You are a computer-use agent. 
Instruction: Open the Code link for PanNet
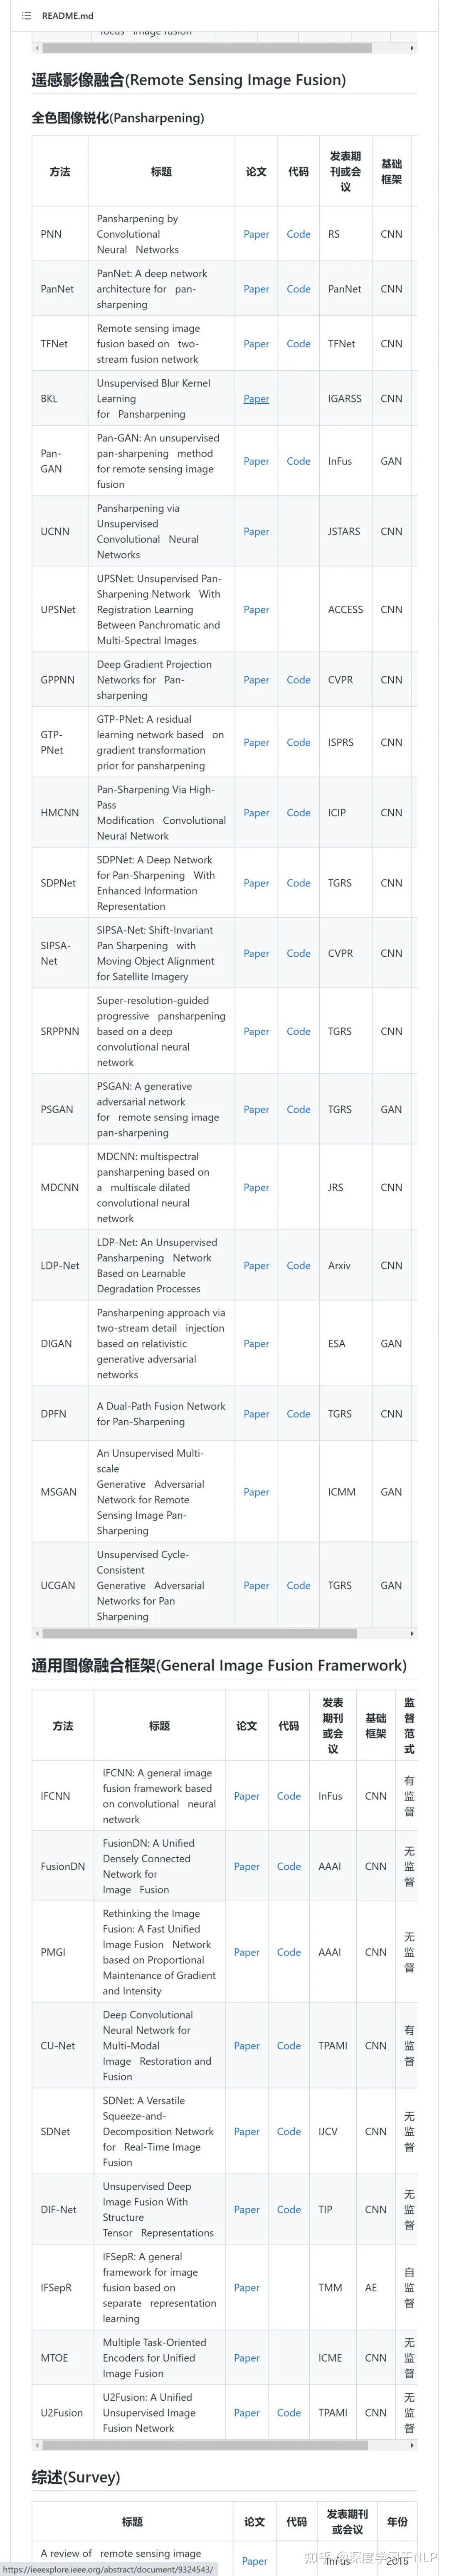pos(298,289)
